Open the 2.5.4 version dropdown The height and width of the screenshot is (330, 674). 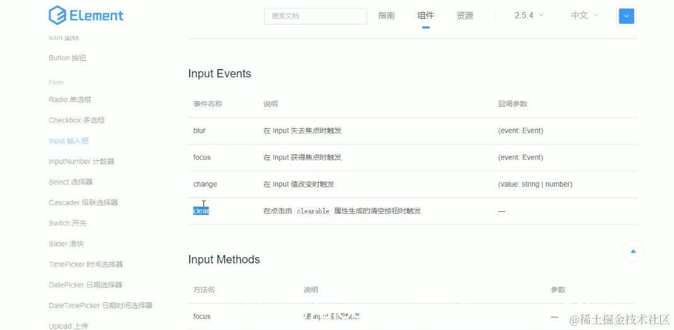point(529,15)
